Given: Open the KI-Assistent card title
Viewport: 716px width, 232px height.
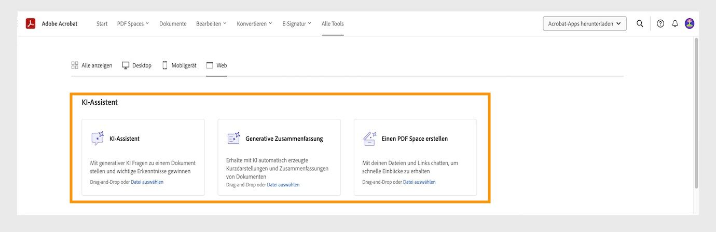Looking at the screenshot, I should 125,139.
